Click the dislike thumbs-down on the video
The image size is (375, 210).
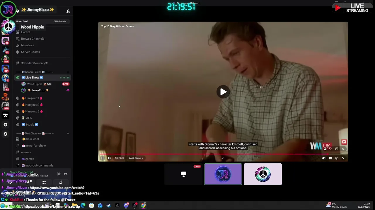point(330,149)
